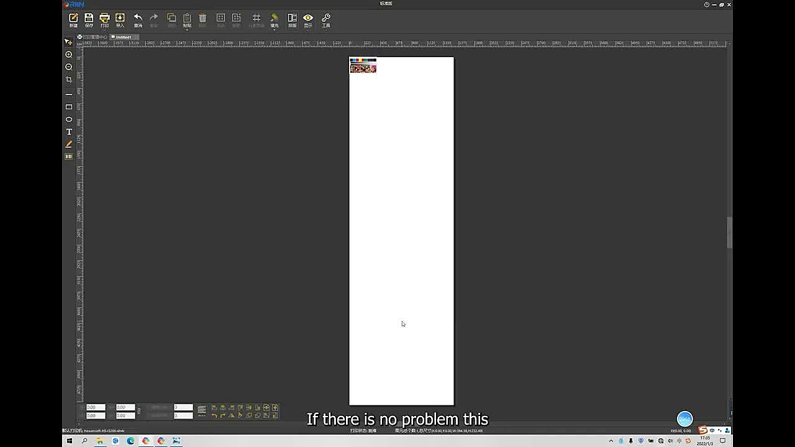Expand the system tray hidden icons chevron
The image size is (795, 447).
click(611, 441)
